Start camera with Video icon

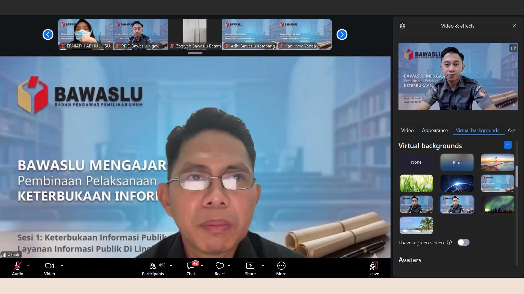(x=50, y=266)
